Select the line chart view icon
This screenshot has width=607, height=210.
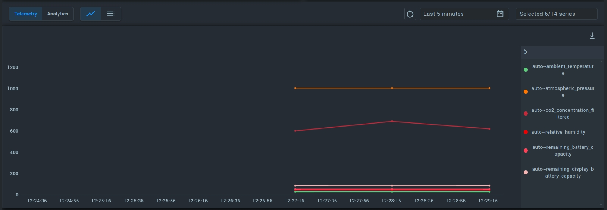(x=91, y=14)
